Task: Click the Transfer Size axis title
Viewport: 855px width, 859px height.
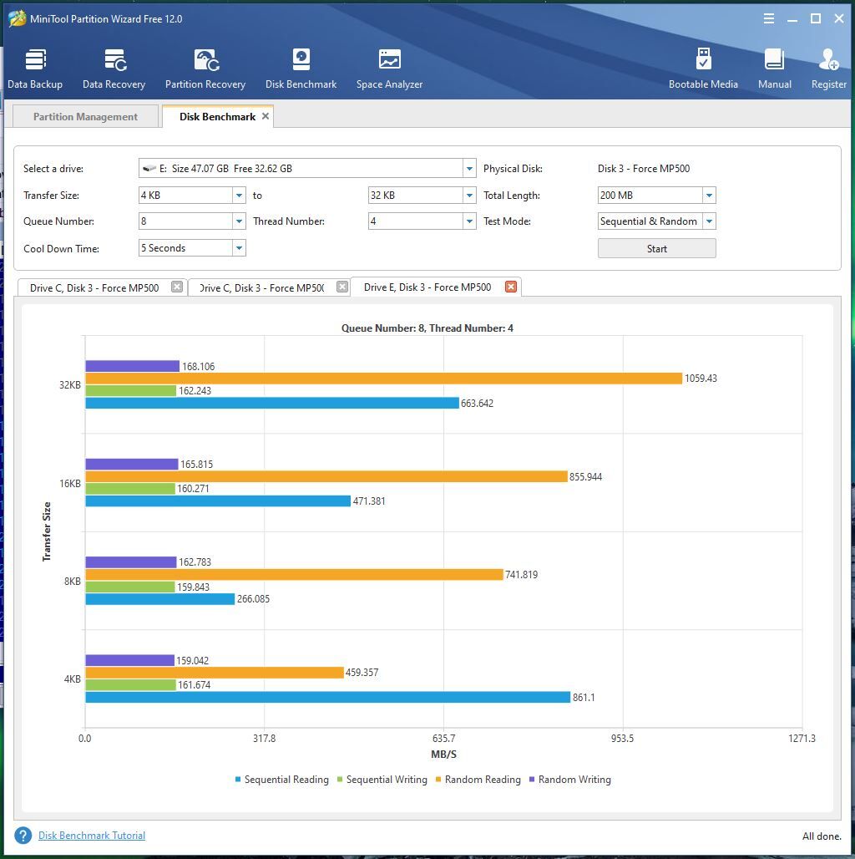Action: click(x=47, y=531)
